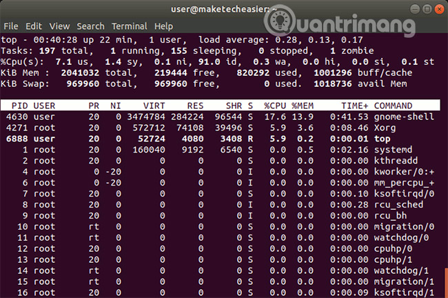Viewport: 448px width, 298px height.
Task: Minimize the terminal window
Action: tap(415, 10)
